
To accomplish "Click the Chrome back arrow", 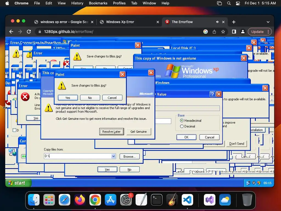I will pos(11,32).
